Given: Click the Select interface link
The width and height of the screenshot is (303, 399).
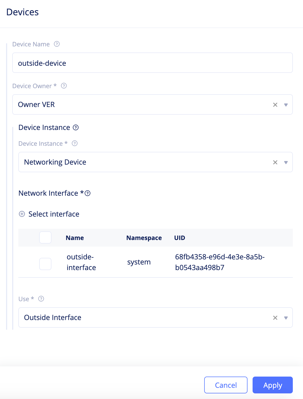Looking at the screenshot, I should pos(54,214).
